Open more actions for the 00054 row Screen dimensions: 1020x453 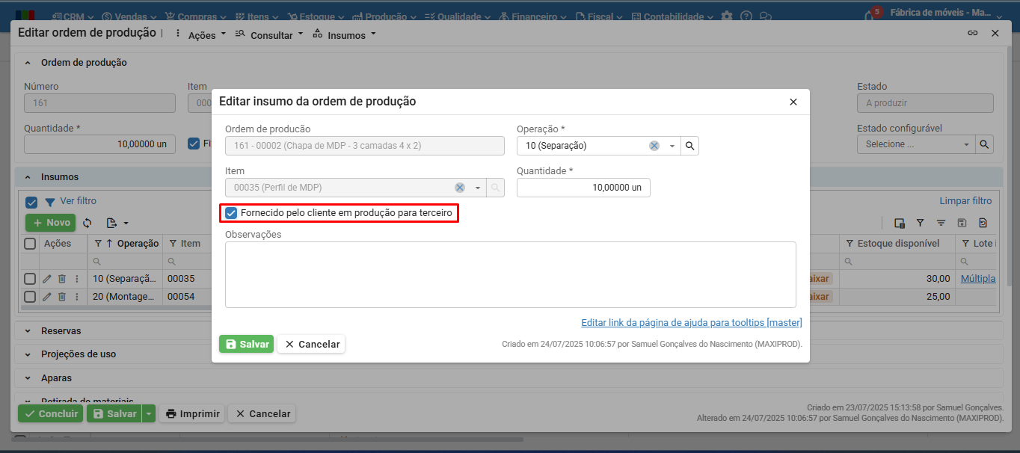pos(76,296)
